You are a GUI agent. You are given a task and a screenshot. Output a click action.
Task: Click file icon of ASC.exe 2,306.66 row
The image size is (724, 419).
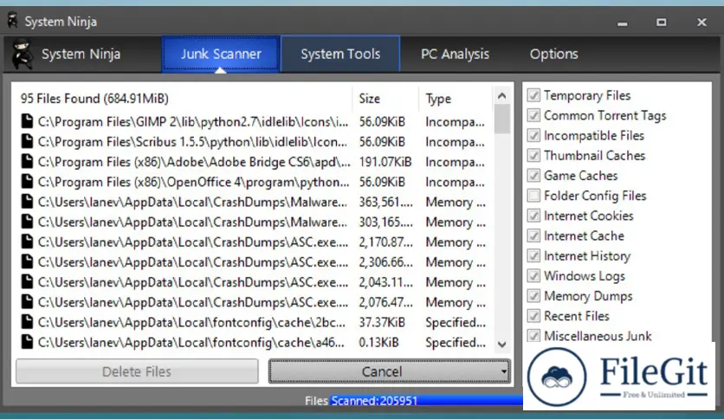27,261
